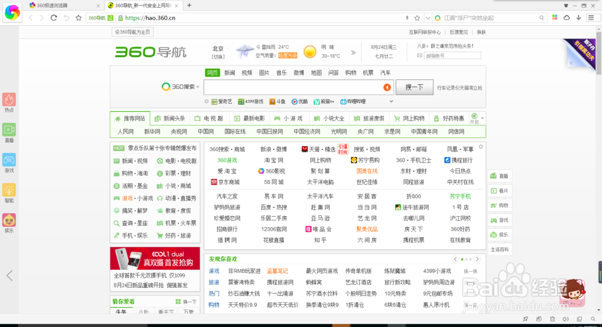Switch to the 360极速浏览器 tab
The height and width of the screenshot is (327, 602).
(64, 5)
